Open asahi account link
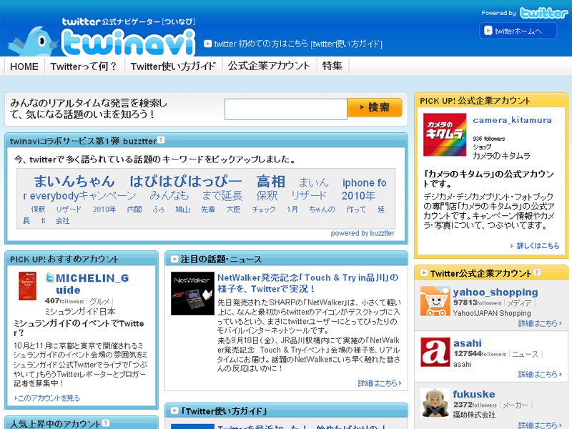 tap(468, 343)
